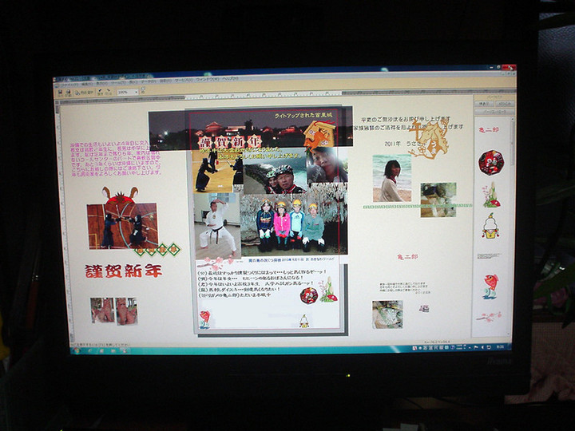The image size is (575, 431).
Task: Select the large red 謹賀新年 text on the left
Action: point(123,271)
